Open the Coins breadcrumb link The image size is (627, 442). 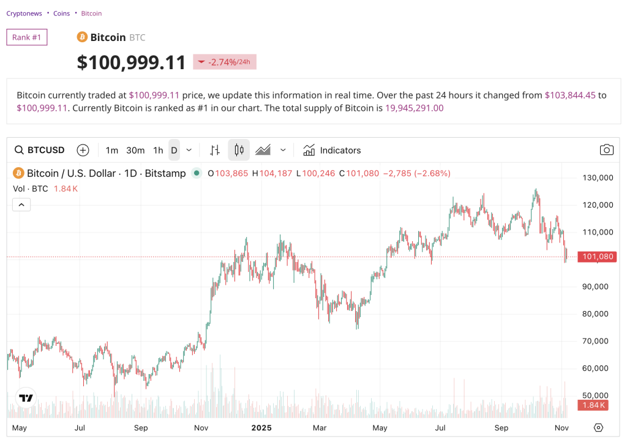[x=61, y=13]
